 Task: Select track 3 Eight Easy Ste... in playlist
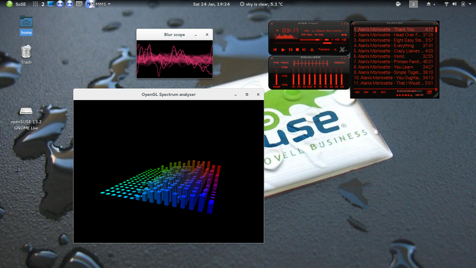coord(393,40)
